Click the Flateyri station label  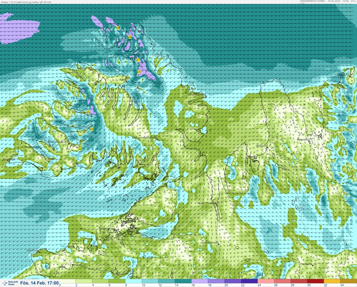coord(69,82)
